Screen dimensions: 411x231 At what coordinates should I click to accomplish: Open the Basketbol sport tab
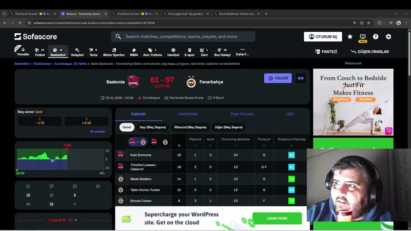(58, 52)
